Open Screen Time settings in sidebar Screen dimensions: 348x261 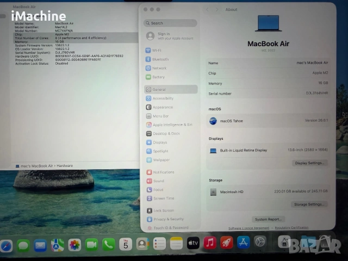(170, 198)
